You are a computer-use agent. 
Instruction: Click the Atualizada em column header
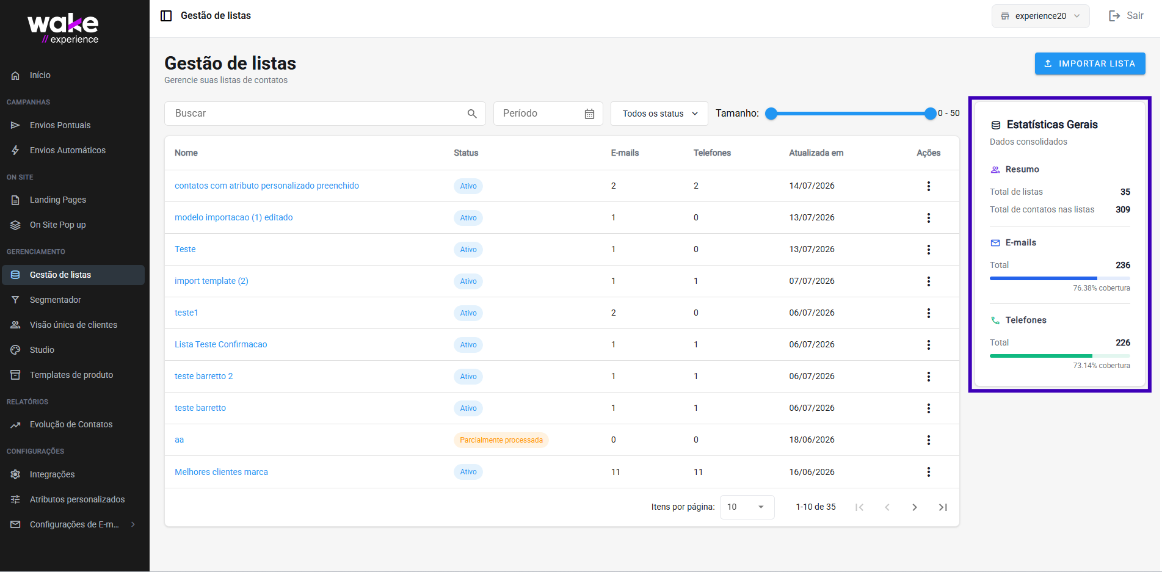816,153
